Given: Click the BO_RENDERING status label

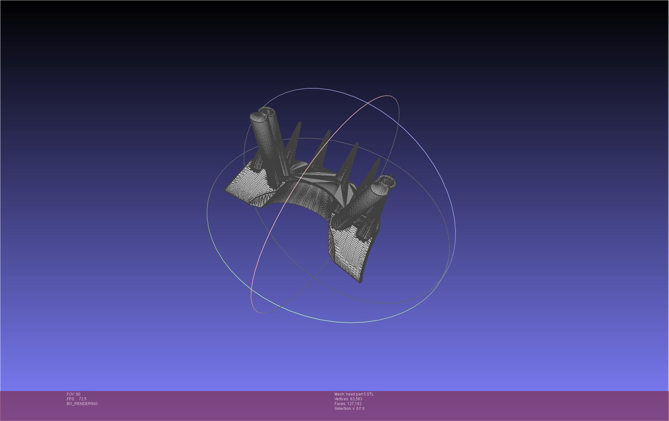Looking at the screenshot, I should (x=82, y=404).
